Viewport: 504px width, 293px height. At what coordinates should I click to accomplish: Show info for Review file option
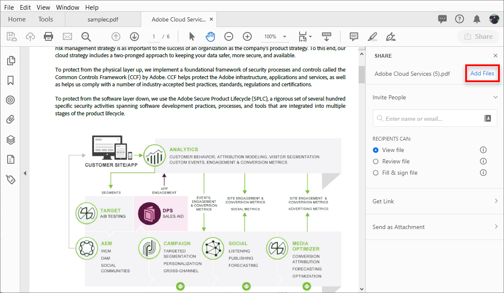click(x=483, y=161)
